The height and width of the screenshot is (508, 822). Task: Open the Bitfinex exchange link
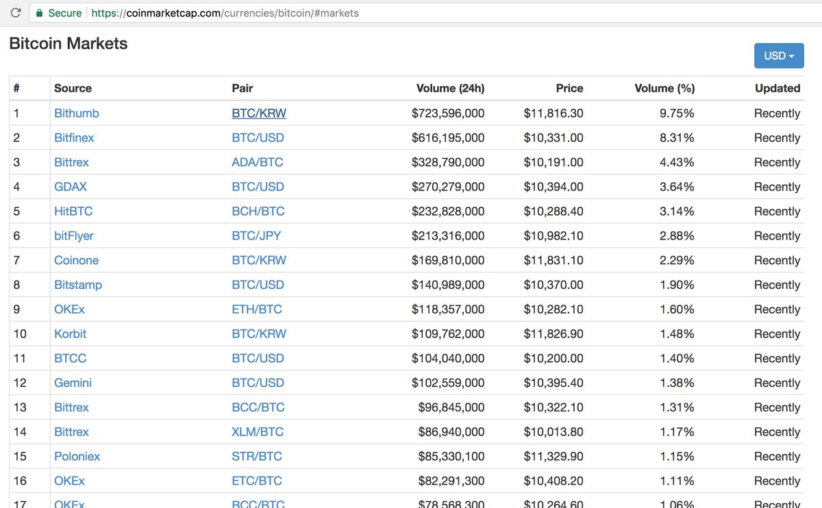(74, 138)
